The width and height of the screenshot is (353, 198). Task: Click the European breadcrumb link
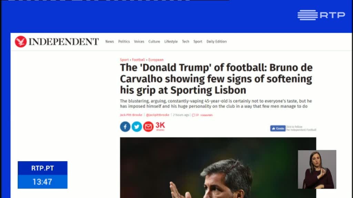[x=156, y=60]
